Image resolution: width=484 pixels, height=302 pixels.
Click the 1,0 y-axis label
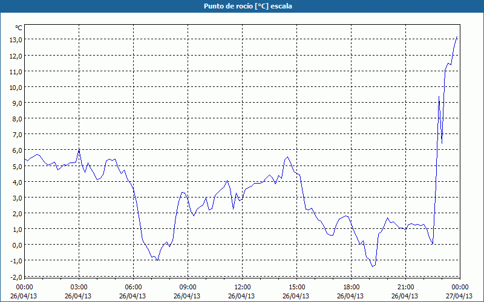(17, 230)
